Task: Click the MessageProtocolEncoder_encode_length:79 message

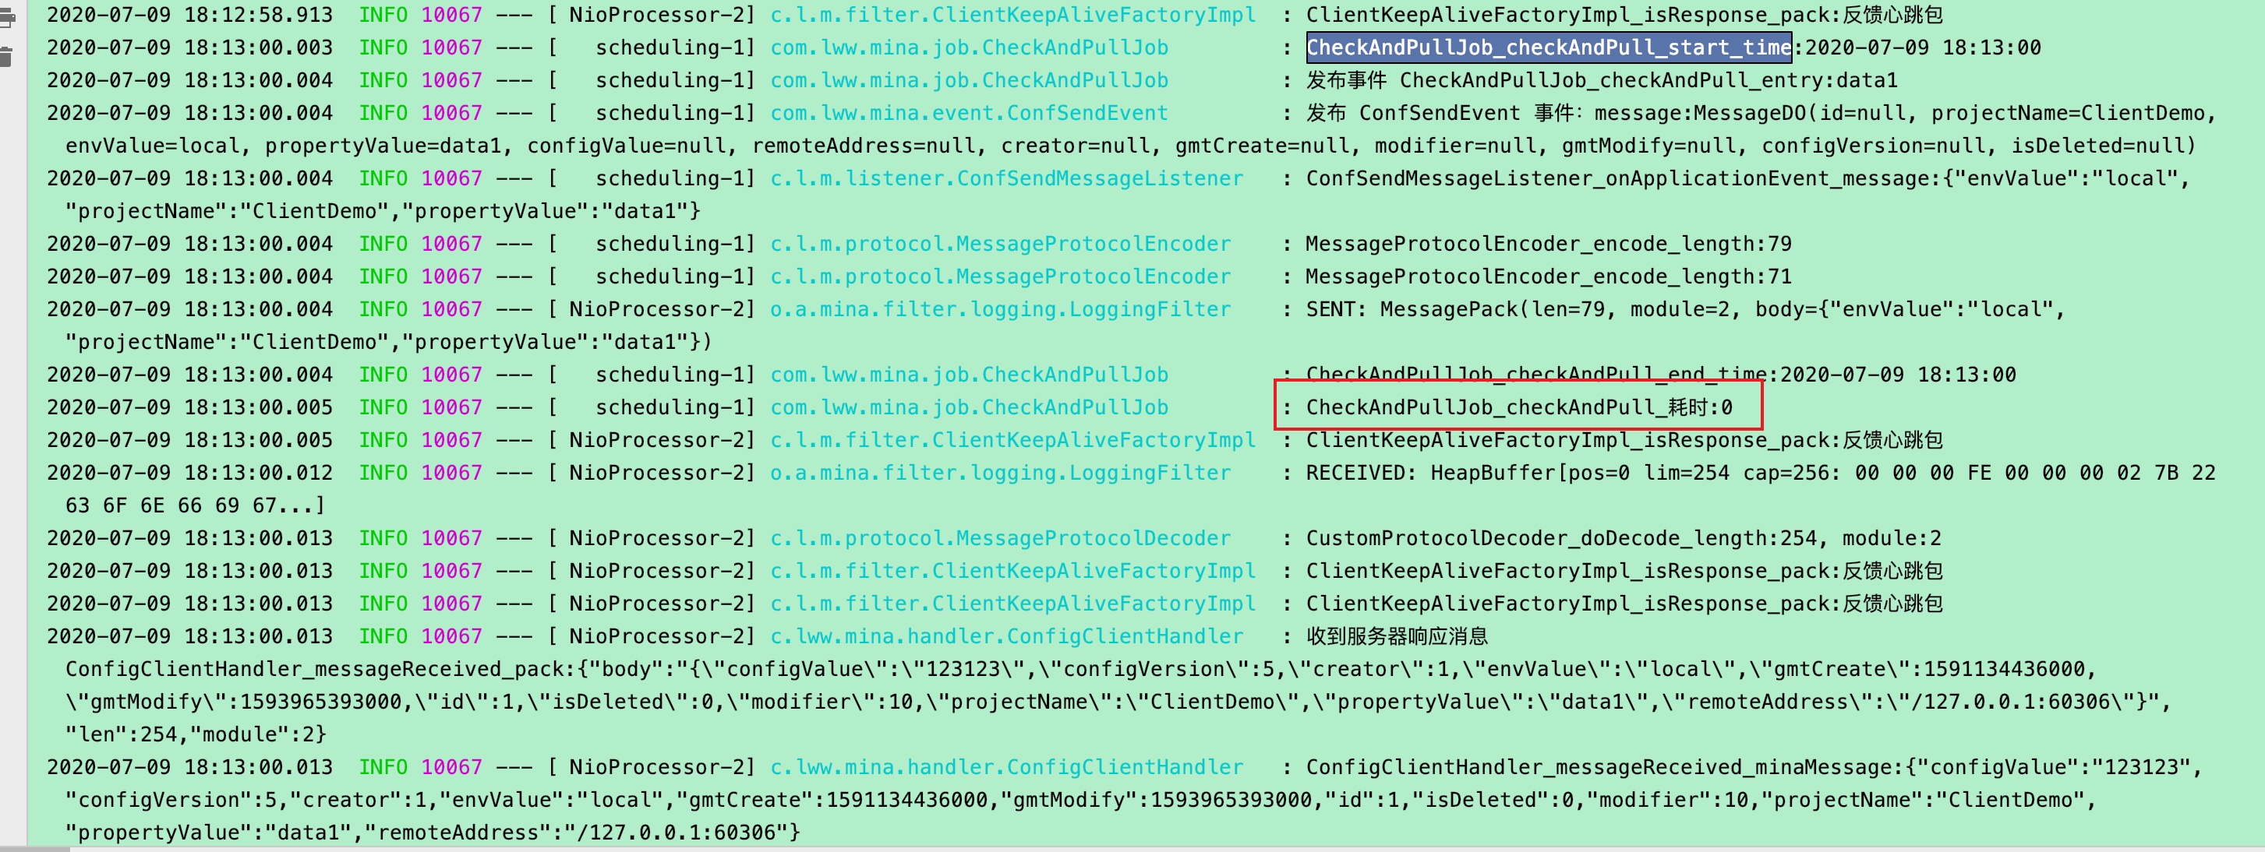Action: click(x=1547, y=245)
